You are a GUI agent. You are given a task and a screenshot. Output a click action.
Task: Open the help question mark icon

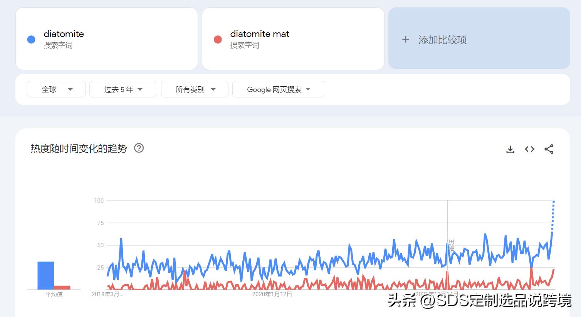(139, 148)
